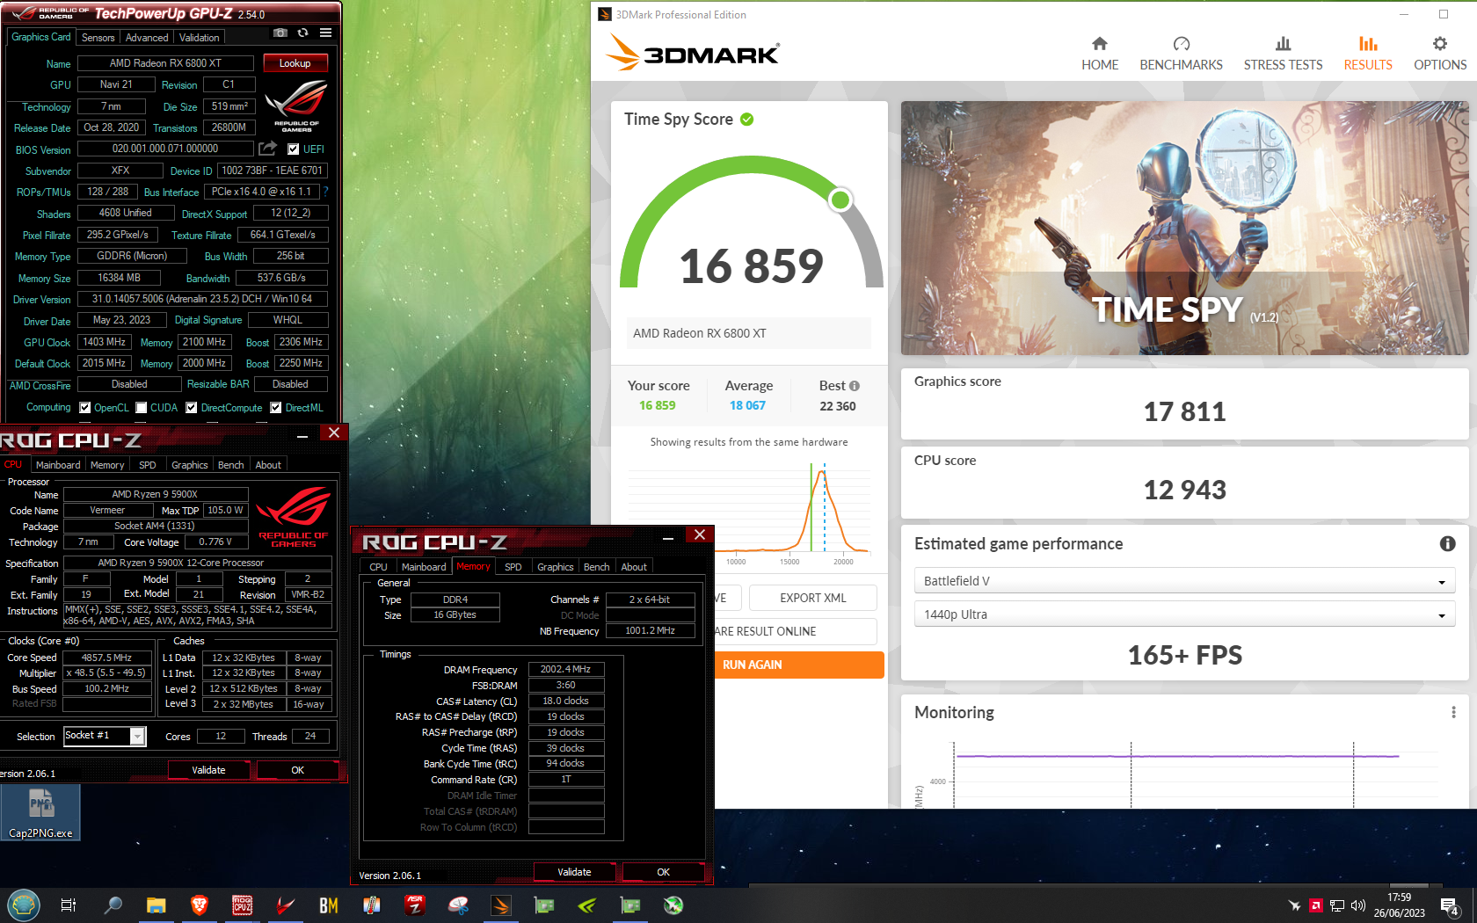Click EXPORT XML button

tap(813, 598)
